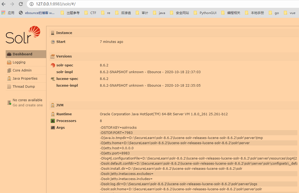Click the No cores available link
The width and height of the screenshot is (299, 193).
click(27, 100)
